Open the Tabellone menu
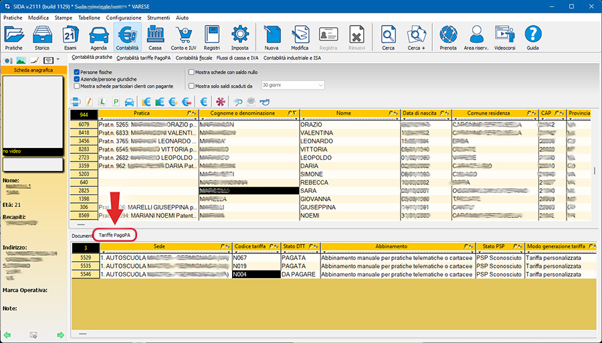The height and width of the screenshot is (343, 602). [x=90, y=17]
